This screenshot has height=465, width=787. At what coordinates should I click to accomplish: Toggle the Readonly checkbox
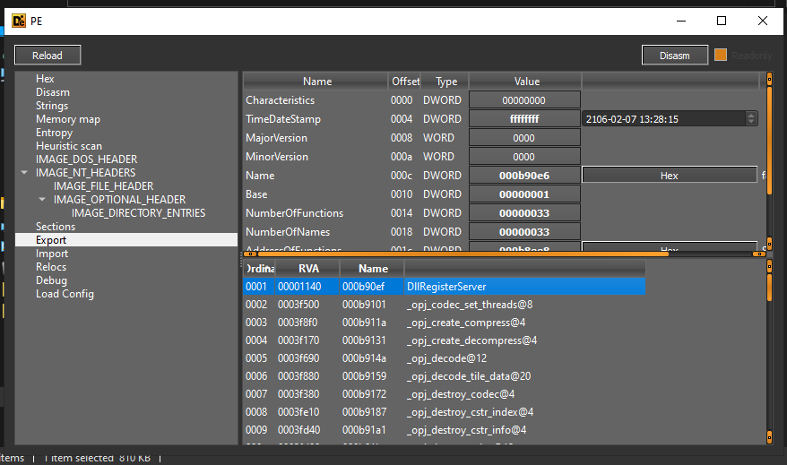tap(721, 55)
